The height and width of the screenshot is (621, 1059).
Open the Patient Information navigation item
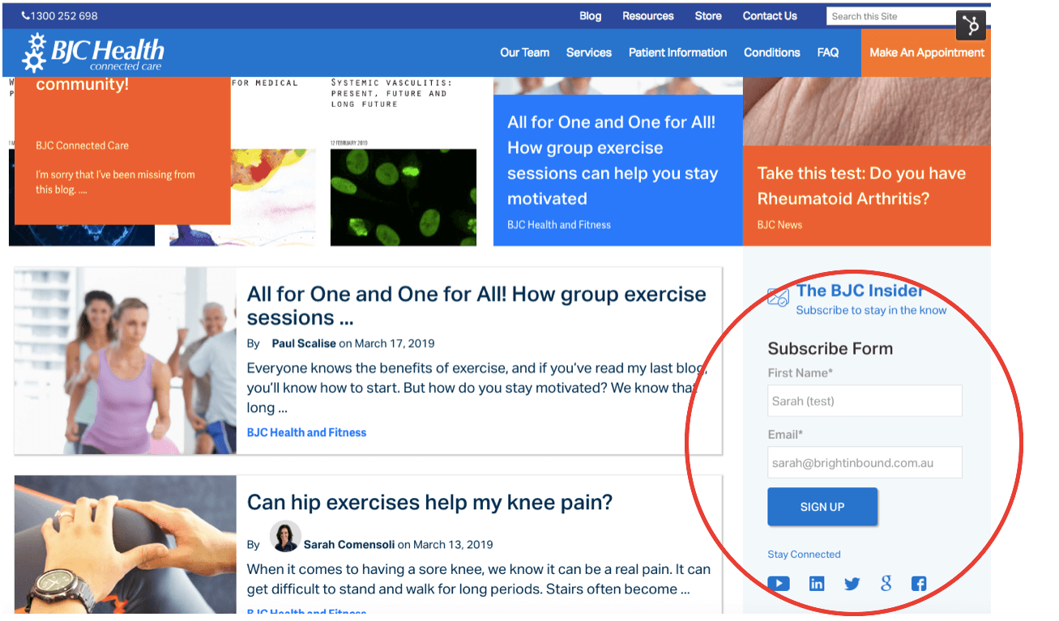[x=678, y=53]
